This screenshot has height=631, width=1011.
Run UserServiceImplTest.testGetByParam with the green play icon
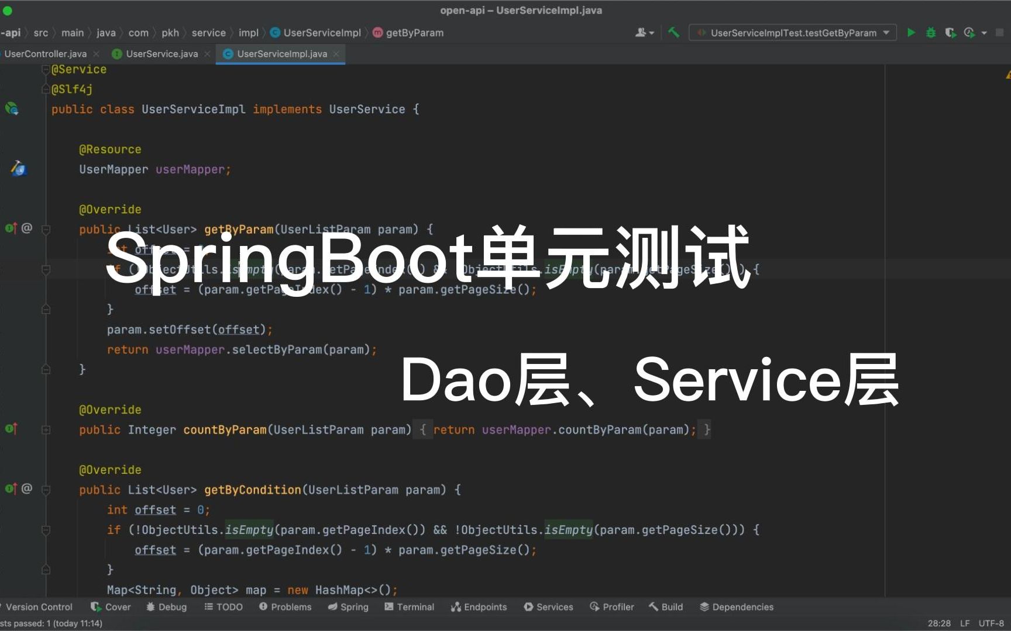click(910, 33)
